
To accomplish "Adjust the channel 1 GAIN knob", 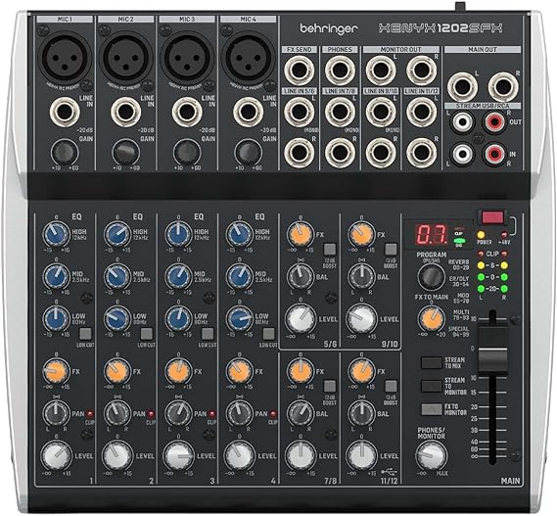I will (x=65, y=153).
